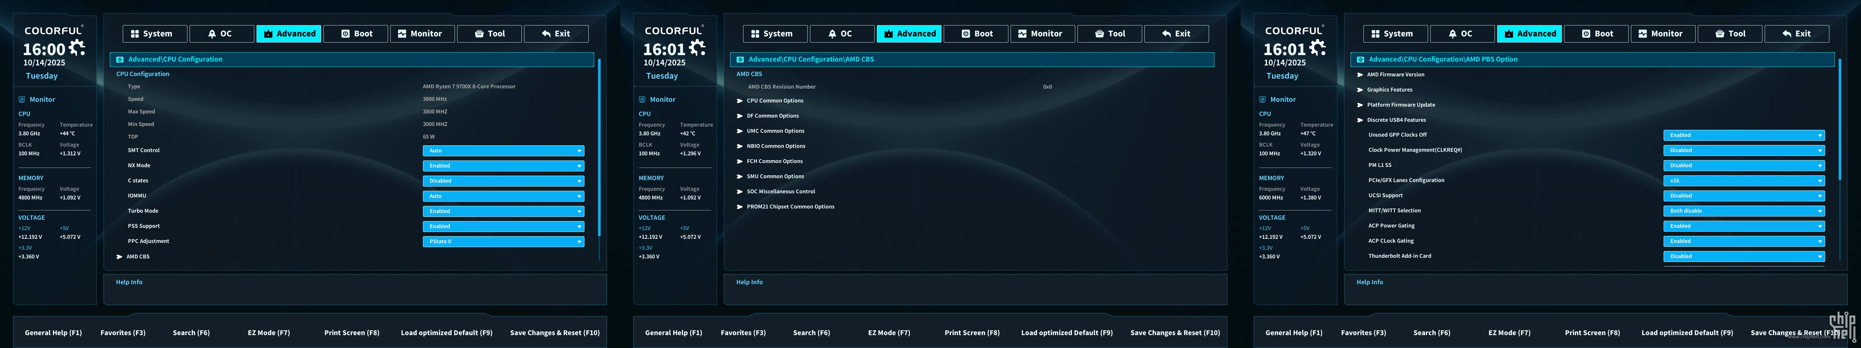This screenshot has height=348, width=1861.
Task: Open the PCIe/GFX Lanes Configuration x16 dropdown
Action: click(x=1743, y=181)
